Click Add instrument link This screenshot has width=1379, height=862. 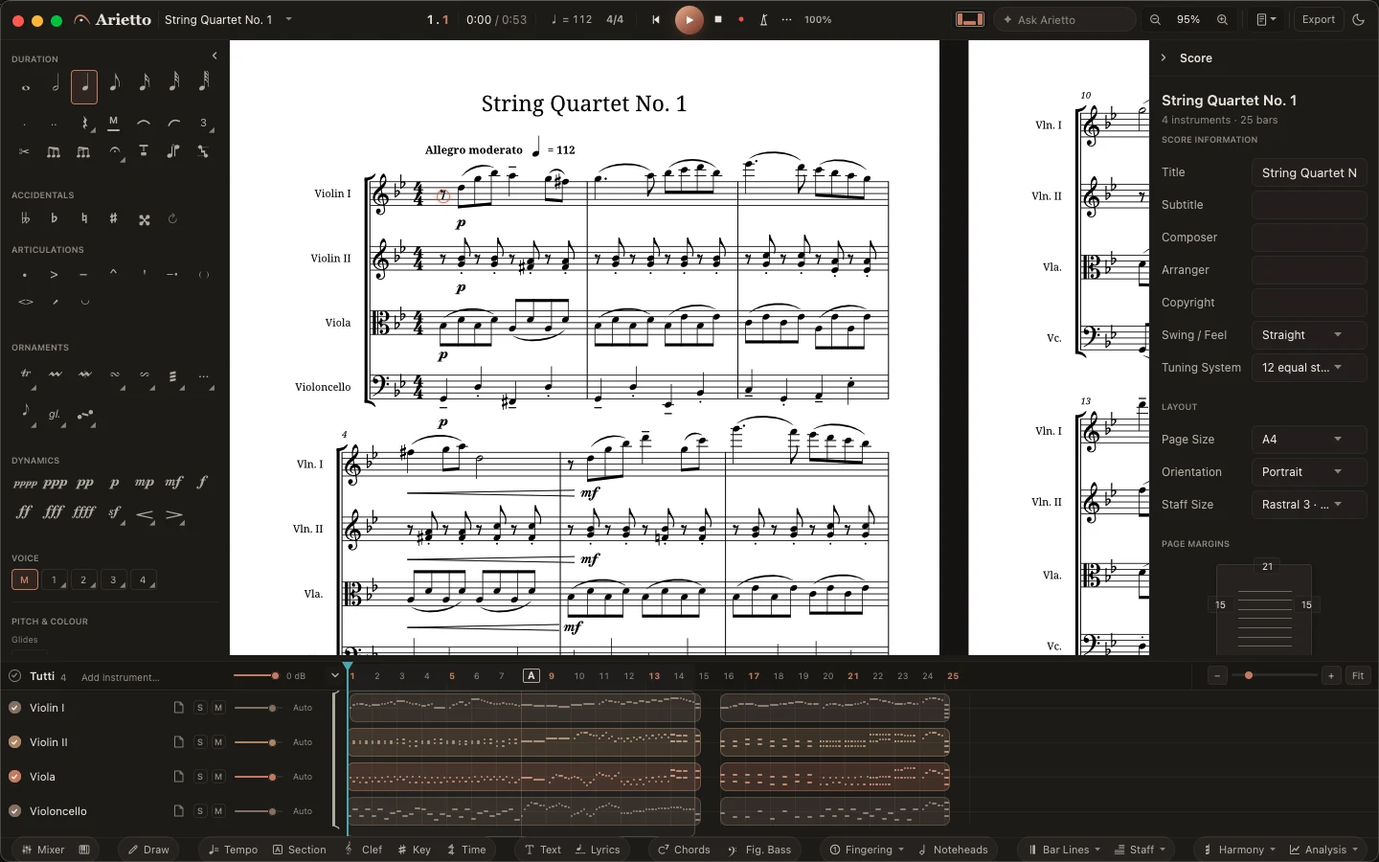pyautogui.click(x=120, y=677)
